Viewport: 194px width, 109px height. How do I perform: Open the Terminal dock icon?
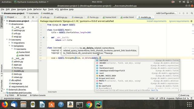(x=79, y=104)
